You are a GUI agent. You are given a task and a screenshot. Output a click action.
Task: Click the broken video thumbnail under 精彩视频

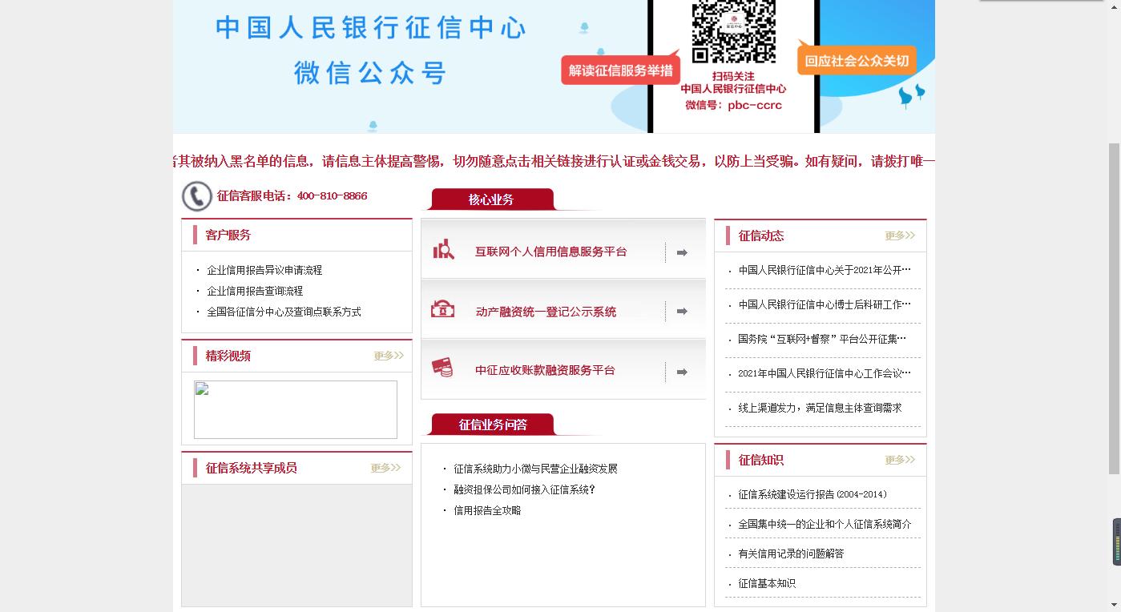click(x=296, y=409)
